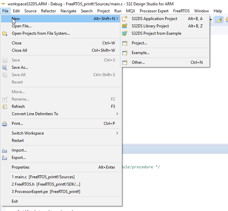Click the Save As floppy icon
This screenshot has width=228, height=211.
5,67
